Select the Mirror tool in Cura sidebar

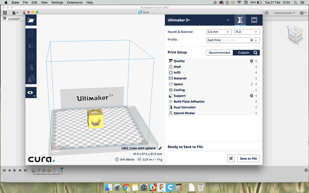31,67
